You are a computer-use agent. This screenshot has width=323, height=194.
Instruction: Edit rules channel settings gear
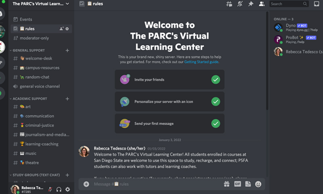(67, 29)
